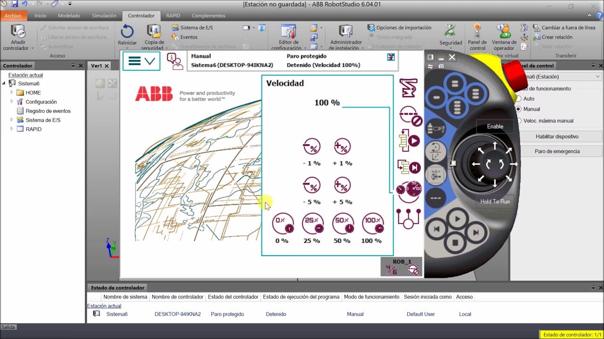Expand the Configuración tree node

click(x=12, y=102)
